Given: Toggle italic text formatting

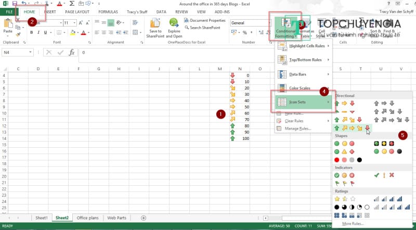Looking at the screenshot, I should (x=38, y=33).
